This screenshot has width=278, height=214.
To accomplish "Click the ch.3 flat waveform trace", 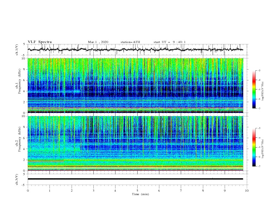I will pyautogui.click(x=135, y=179).
